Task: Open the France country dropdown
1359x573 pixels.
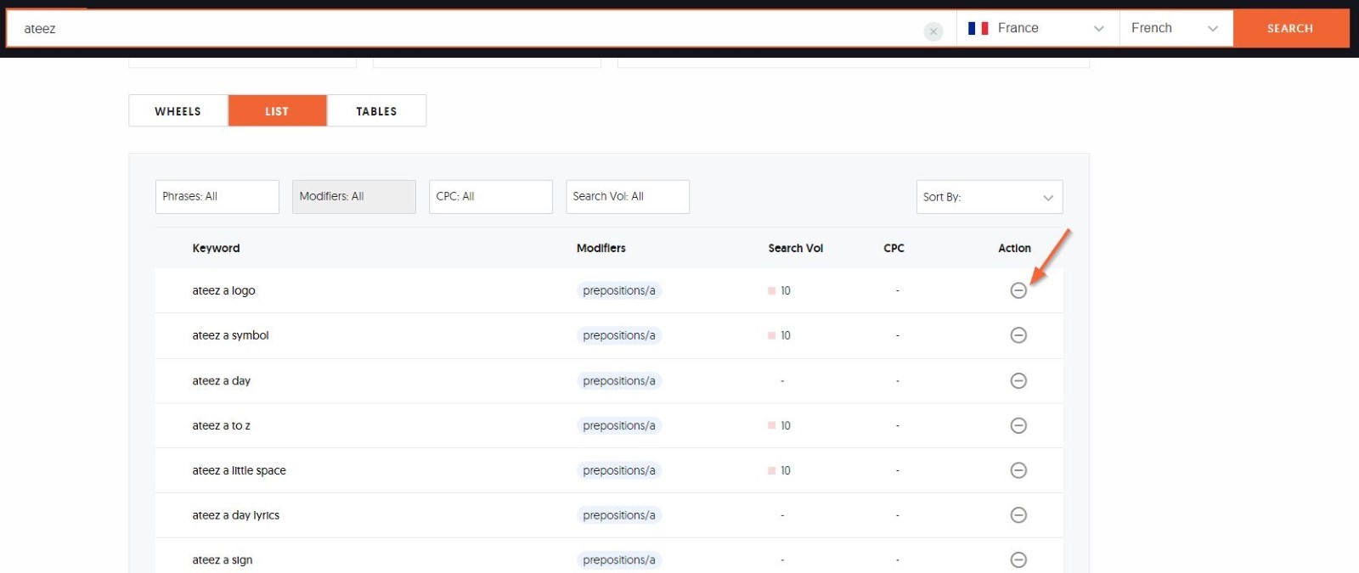Action: click(1038, 28)
